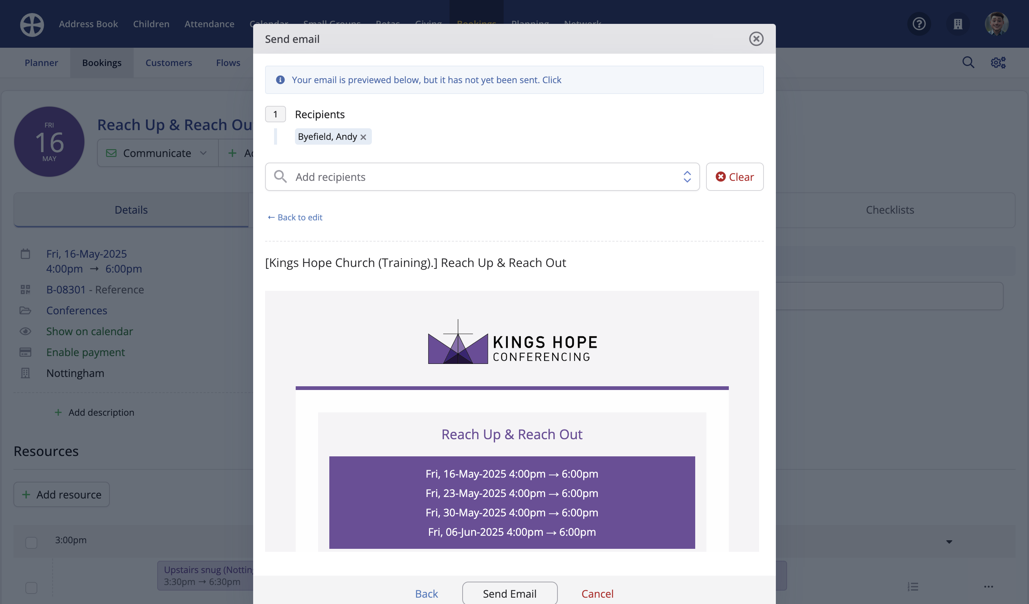The height and width of the screenshot is (604, 1029).
Task: Click Show on calendar link
Action: pos(90,331)
